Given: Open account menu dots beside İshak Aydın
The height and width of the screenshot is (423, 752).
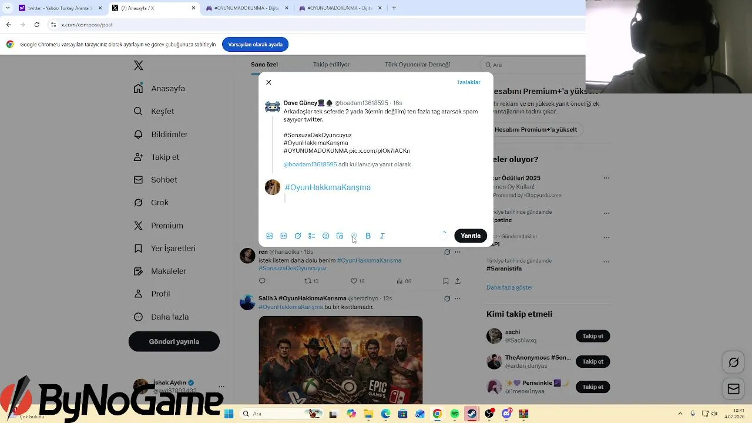Looking at the screenshot, I should click(221, 387).
